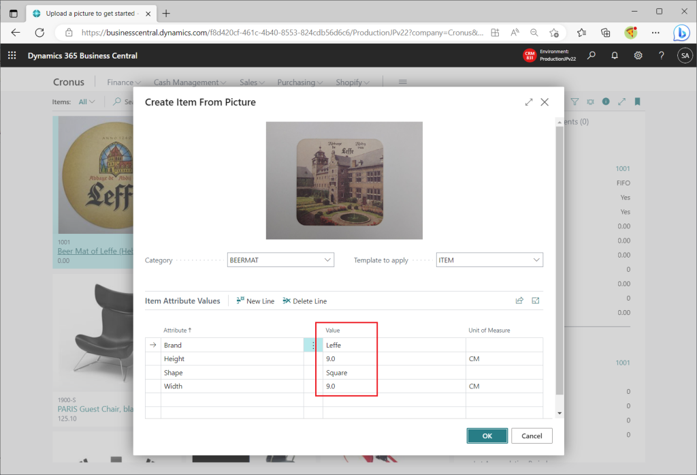Click the Cancel button
The height and width of the screenshot is (475, 697).
point(532,436)
